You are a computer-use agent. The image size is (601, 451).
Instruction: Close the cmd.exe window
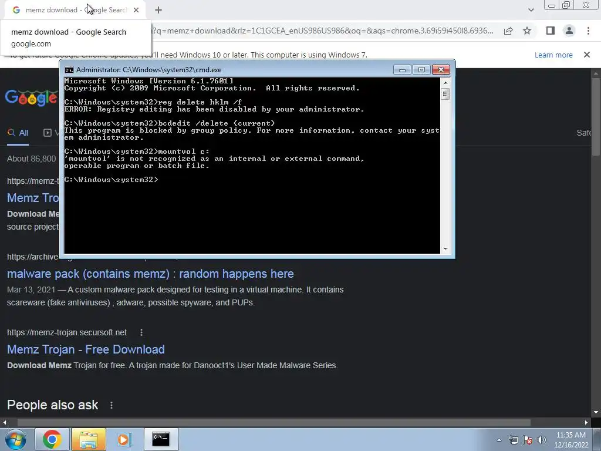(441, 69)
